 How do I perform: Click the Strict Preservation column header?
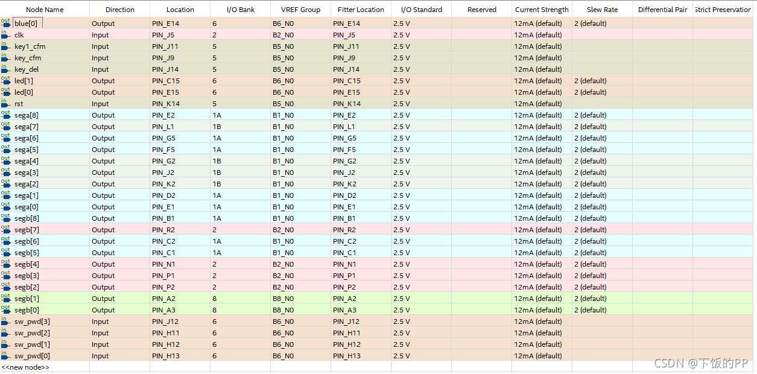[723, 10]
